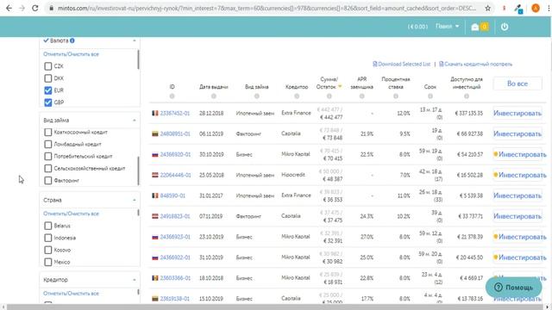552x310 pixels.
Task: Click the Вид займа list scrollbar
Action: pos(138,170)
